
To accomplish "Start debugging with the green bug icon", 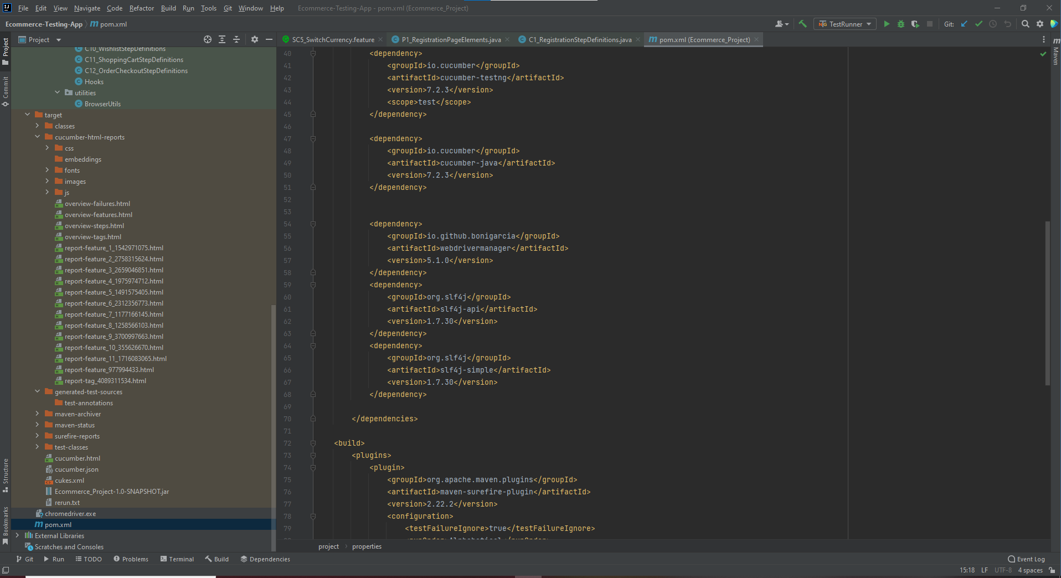I will click(x=901, y=24).
